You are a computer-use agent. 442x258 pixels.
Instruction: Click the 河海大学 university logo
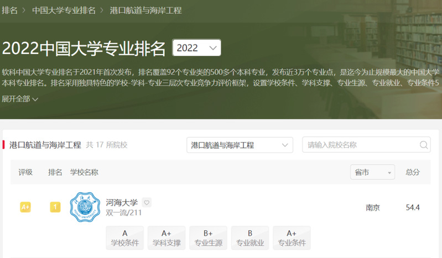tap(86, 208)
